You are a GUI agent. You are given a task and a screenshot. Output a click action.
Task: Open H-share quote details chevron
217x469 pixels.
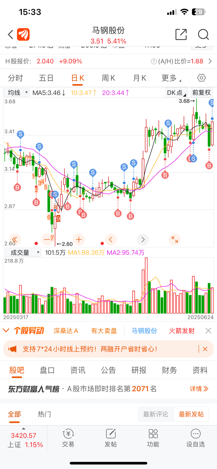tap(210, 61)
